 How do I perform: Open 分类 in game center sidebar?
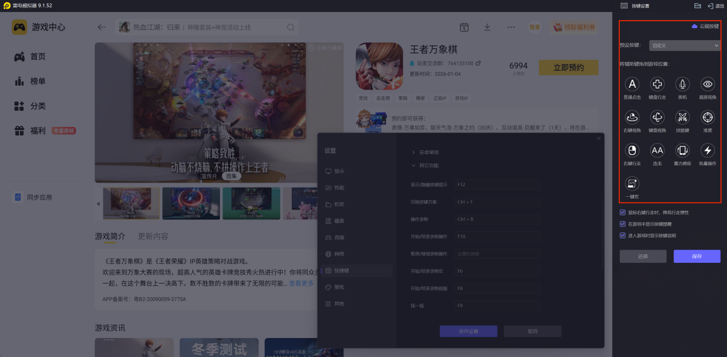tap(38, 106)
